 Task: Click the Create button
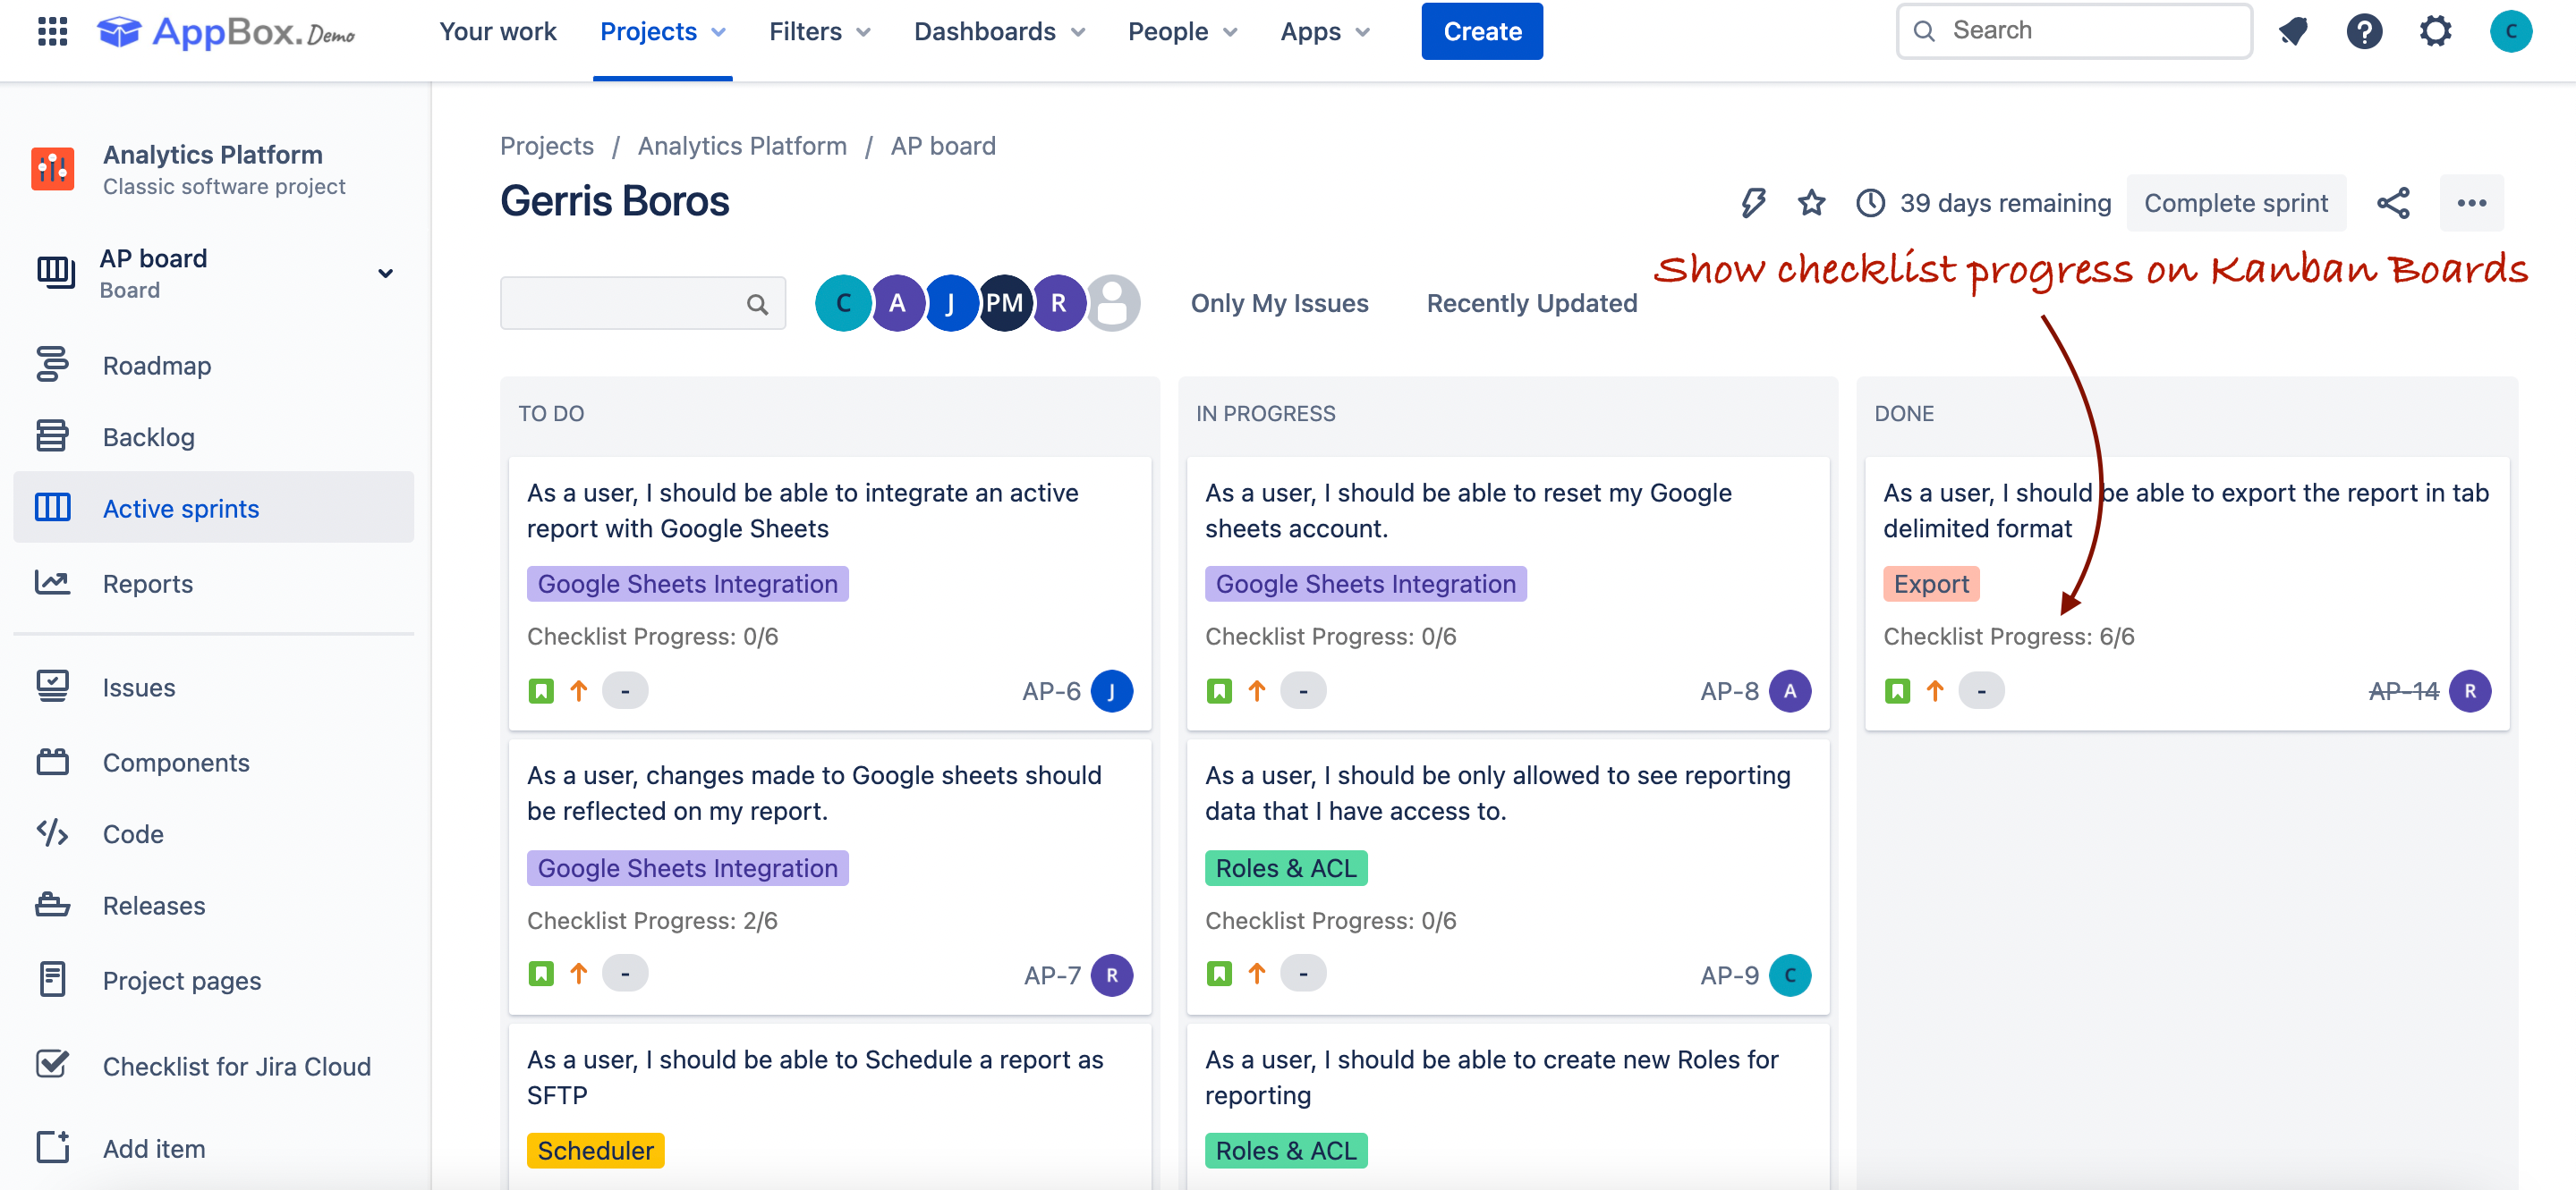1481,31
